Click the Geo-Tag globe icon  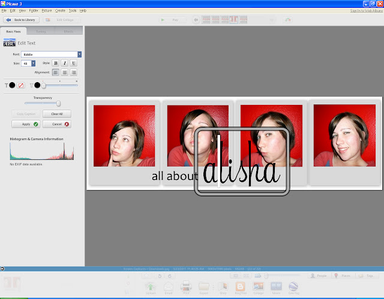click(293, 288)
